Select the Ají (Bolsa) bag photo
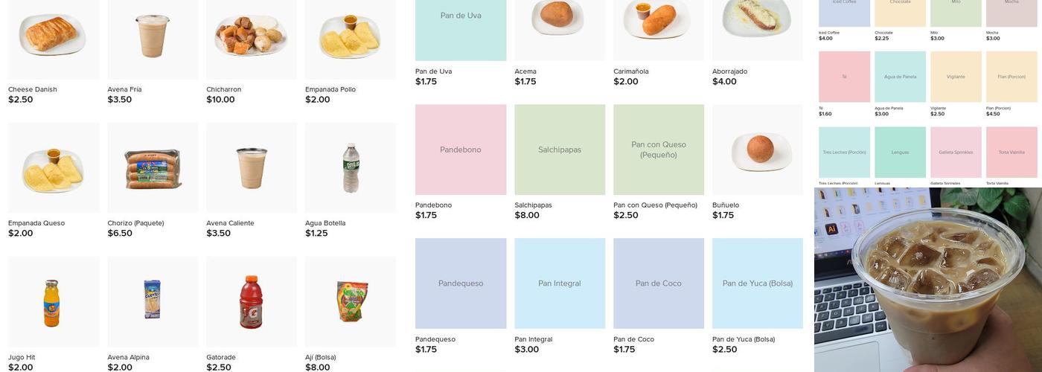 coord(351,301)
